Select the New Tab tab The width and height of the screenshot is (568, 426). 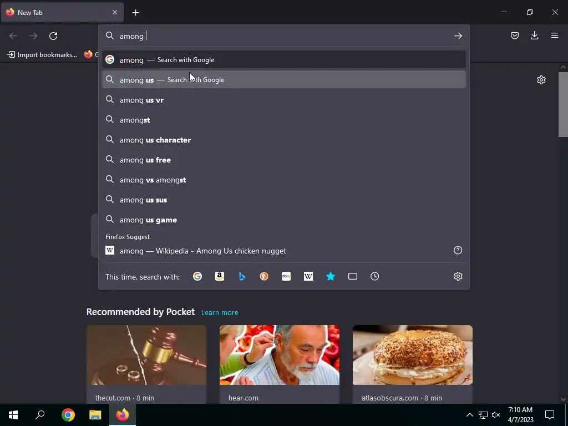click(62, 12)
